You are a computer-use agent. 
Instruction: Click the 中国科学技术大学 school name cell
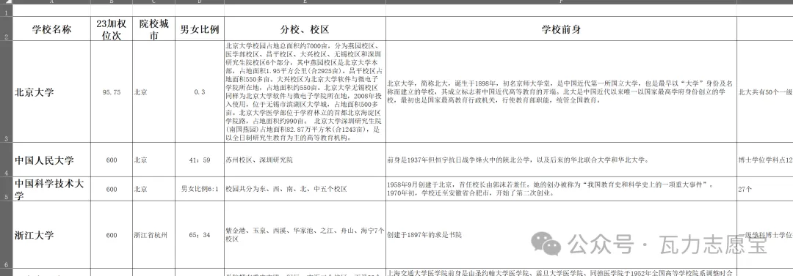pyautogui.click(x=51, y=189)
